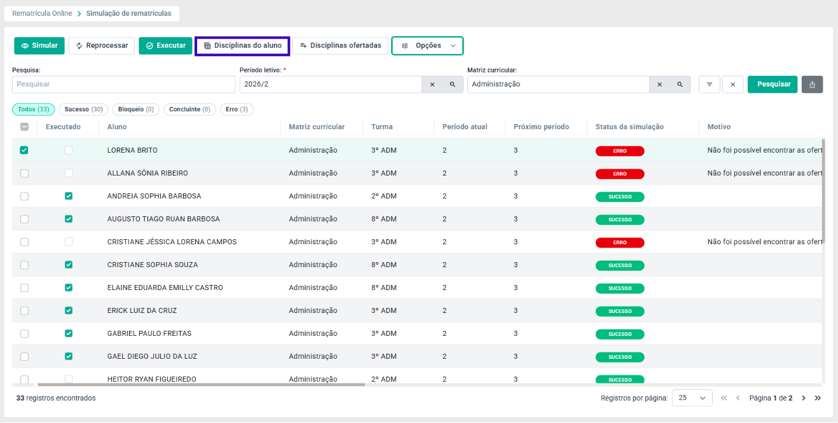Viewport: 838px width, 423px height.
Task: Expand the Opções dropdown
Action: click(427, 46)
